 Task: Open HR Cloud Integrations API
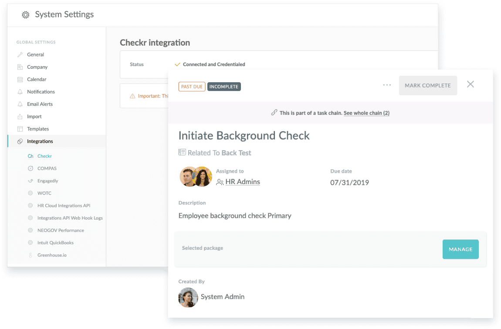click(64, 205)
